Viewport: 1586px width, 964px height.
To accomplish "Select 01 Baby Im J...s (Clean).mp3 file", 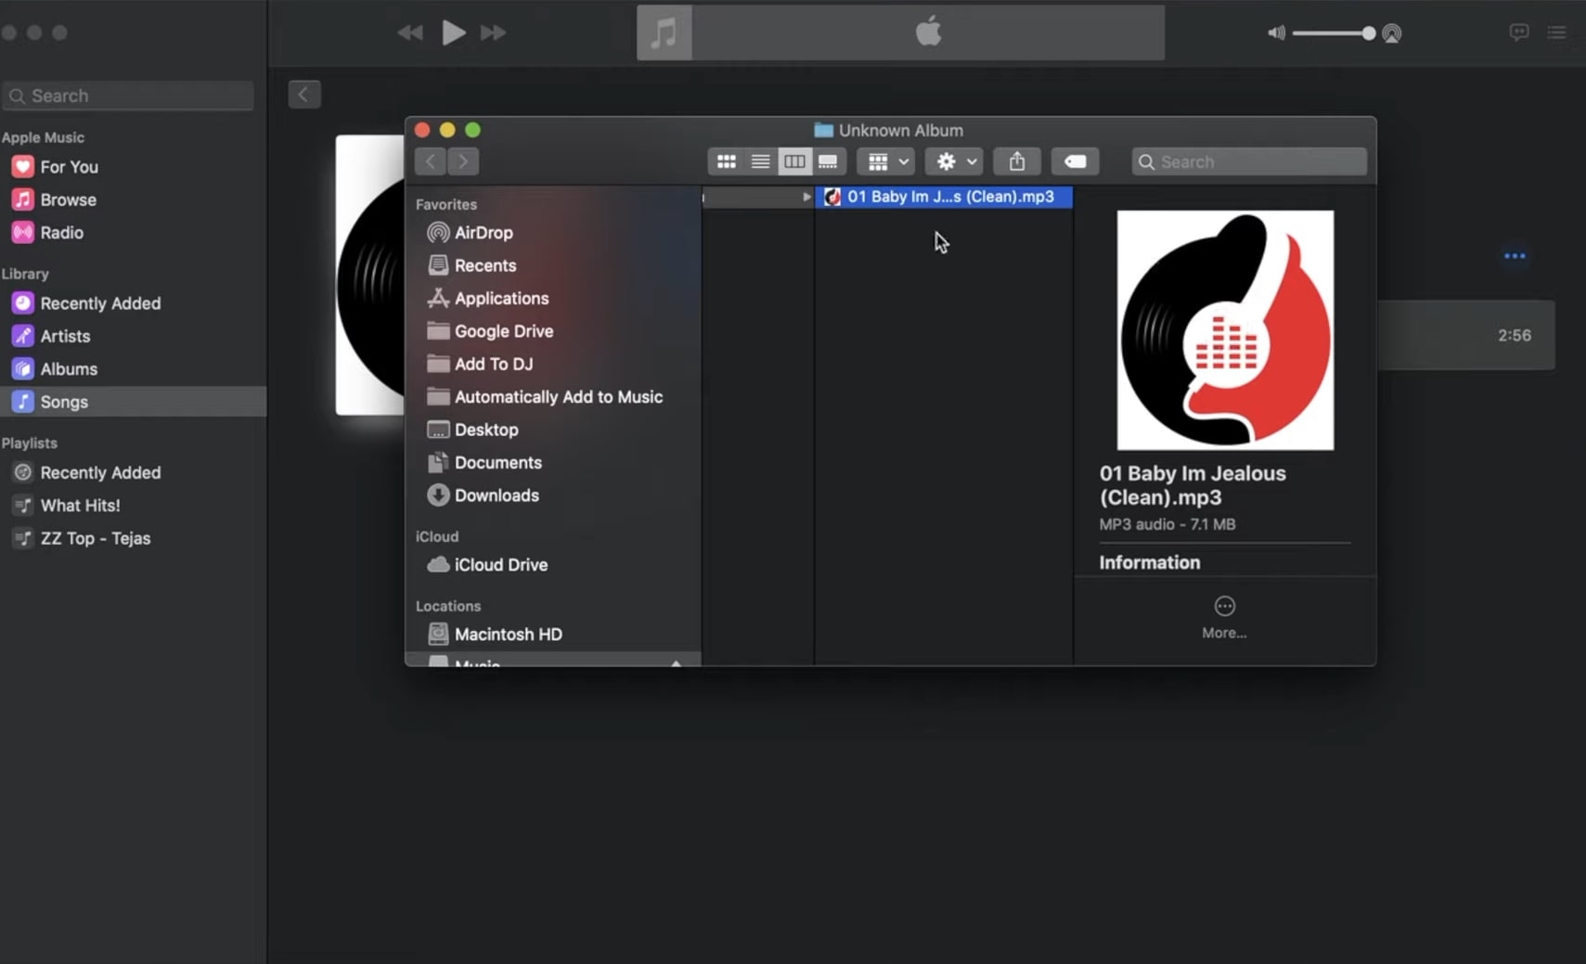I will (944, 197).
